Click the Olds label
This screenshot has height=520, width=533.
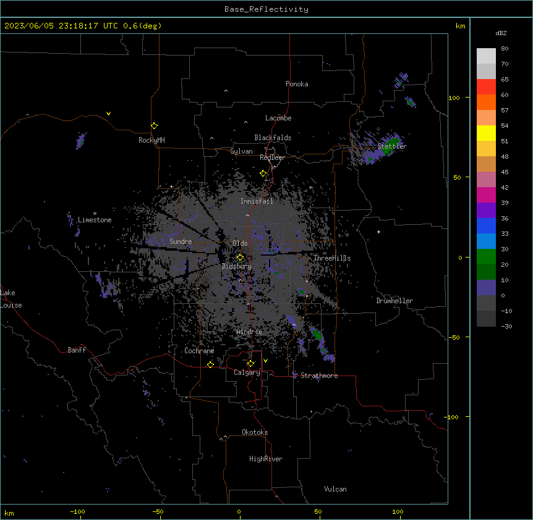[240, 243]
